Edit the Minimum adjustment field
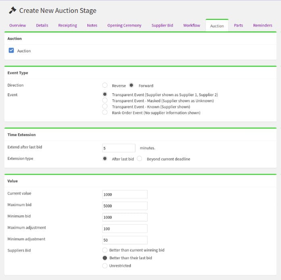281x280 pixels. [x=125, y=240]
